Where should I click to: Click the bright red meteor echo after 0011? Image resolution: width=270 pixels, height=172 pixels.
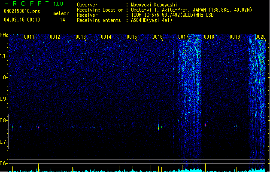coord(38,127)
